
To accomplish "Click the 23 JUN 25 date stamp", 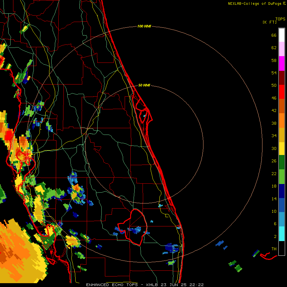I will pos(173,285).
